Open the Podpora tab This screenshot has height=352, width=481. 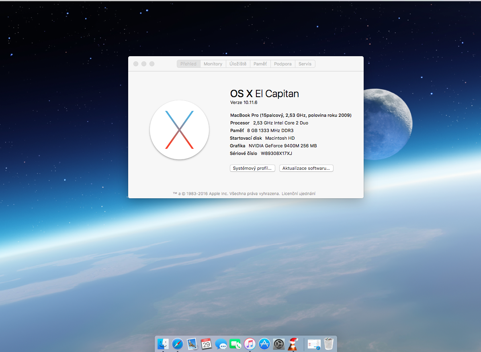283,64
